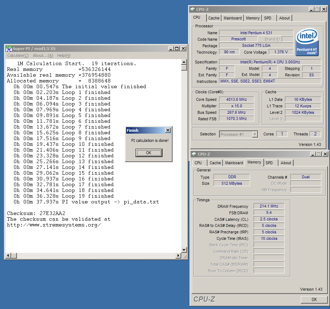The image size is (330, 309).
Task: Click the memory Size 512 MBytes field
Action: coord(232,183)
